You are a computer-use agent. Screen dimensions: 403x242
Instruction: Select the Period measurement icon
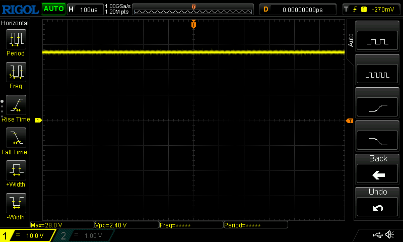(16, 39)
